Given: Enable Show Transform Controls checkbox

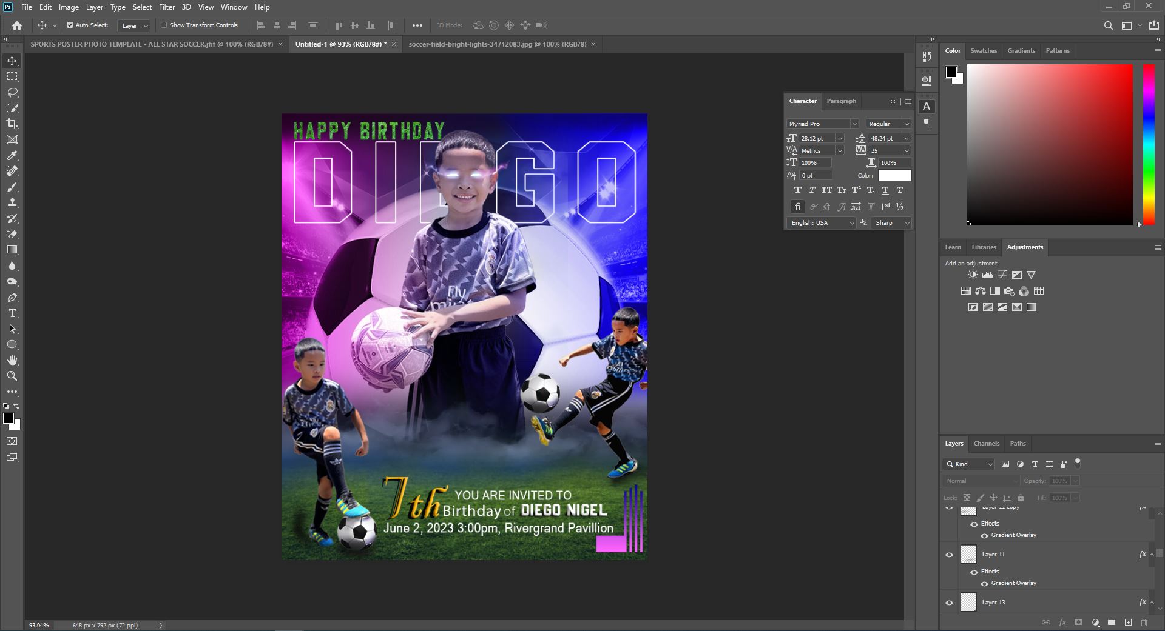Looking at the screenshot, I should point(164,25).
